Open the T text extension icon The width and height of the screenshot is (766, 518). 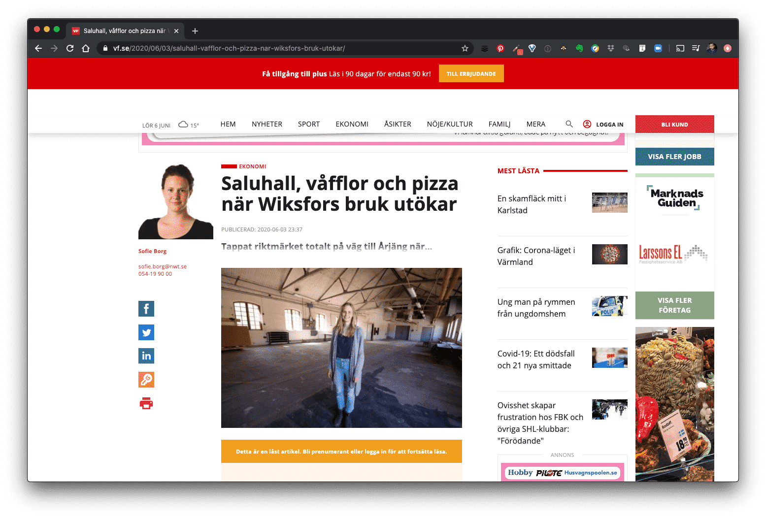coord(642,48)
